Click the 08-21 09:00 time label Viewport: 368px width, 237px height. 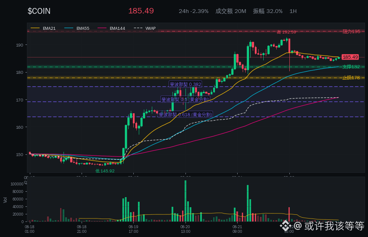point(237,229)
